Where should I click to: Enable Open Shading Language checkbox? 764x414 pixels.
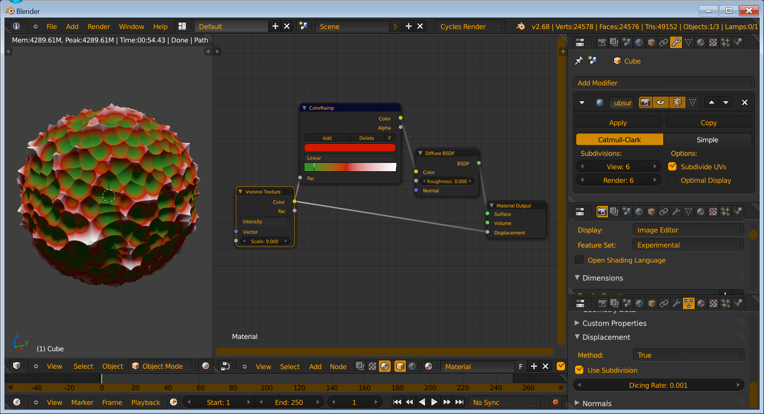pos(579,260)
